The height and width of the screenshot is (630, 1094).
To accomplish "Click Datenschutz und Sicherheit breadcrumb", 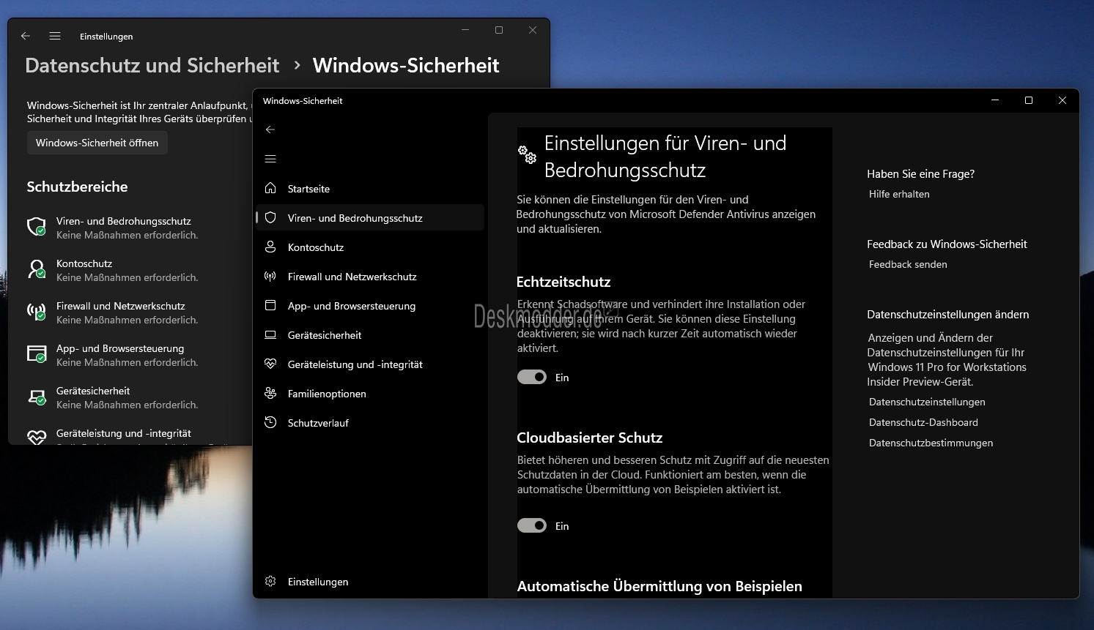I will click(152, 65).
